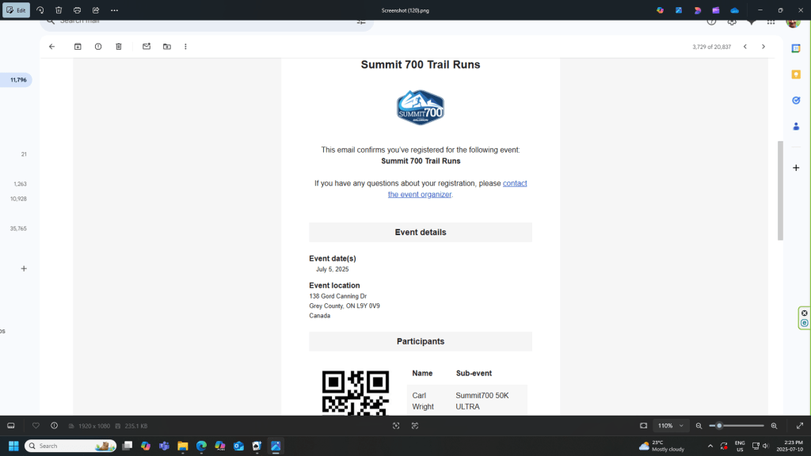The image size is (811, 456).
Task: Fit image to window using the fit icon
Action: 643,426
